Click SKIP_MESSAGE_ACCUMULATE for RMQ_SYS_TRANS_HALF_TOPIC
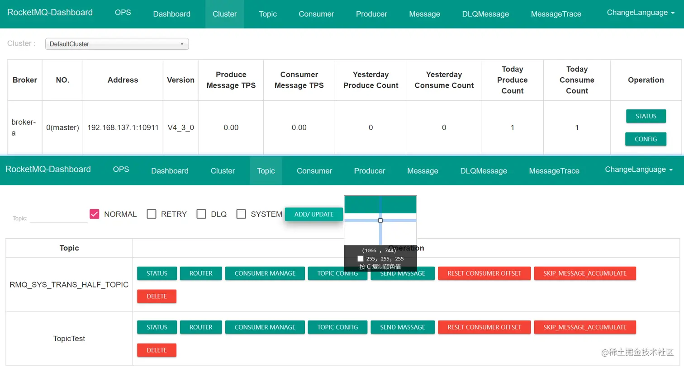This screenshot has height=367, width=684. (585, 273)
